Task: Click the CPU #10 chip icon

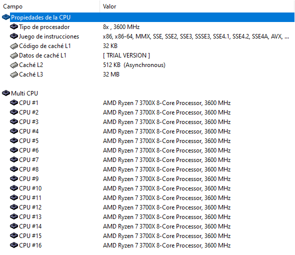Action: point(13,188)
